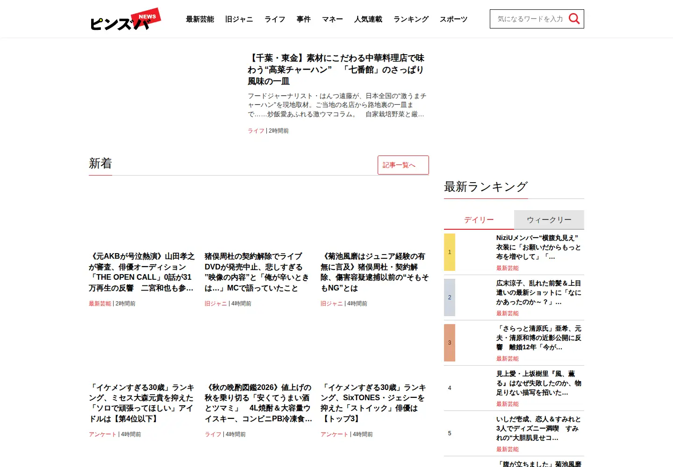Open the イケメンすぎる30歳 第4位以下 article

tap(142, 403)
